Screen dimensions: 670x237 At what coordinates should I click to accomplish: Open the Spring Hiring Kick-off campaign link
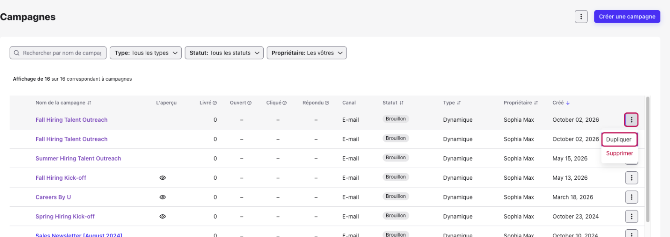coord(65,217)
